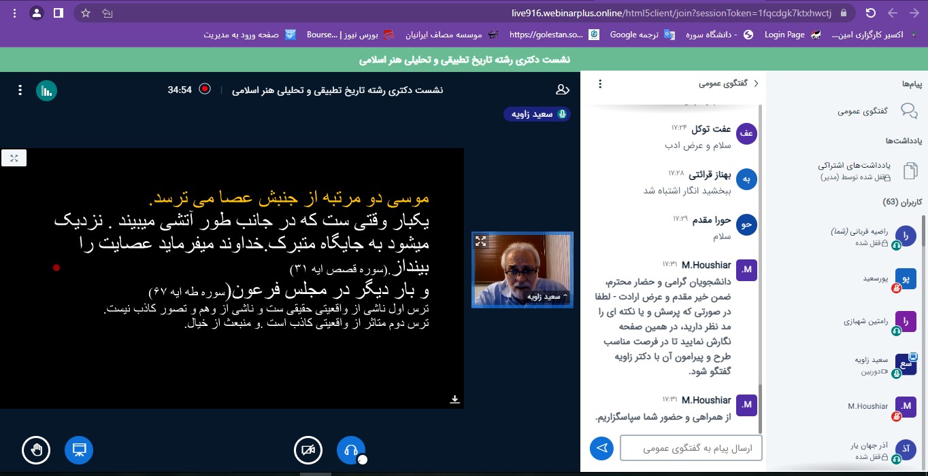Open the اکسیر کارگزاری امین bookmark

(x=876, y=35)
